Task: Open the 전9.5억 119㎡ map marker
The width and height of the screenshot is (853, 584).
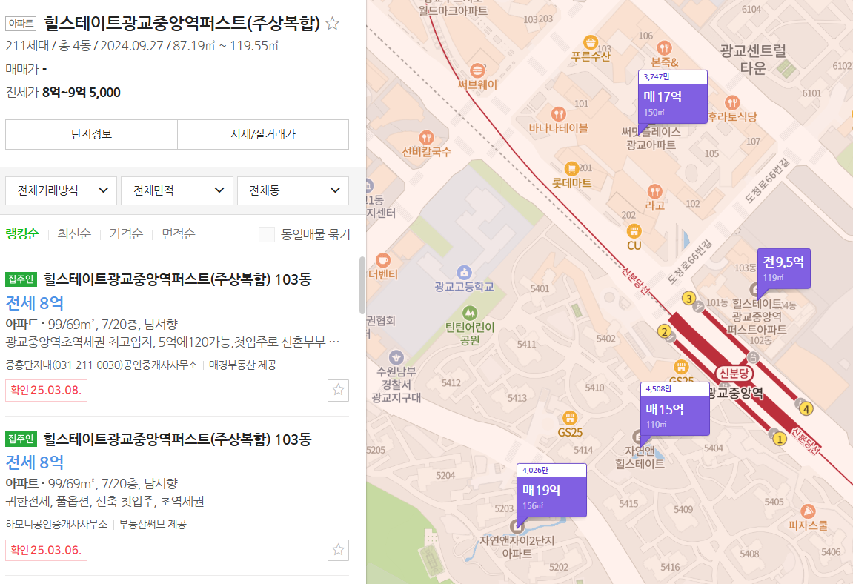Action: coord(784,268)
